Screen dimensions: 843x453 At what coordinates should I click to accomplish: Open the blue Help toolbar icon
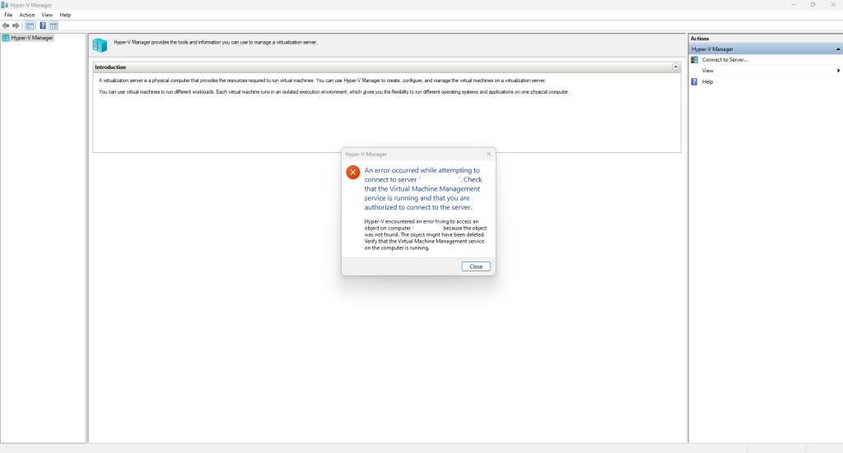click(x=43, y=25)
